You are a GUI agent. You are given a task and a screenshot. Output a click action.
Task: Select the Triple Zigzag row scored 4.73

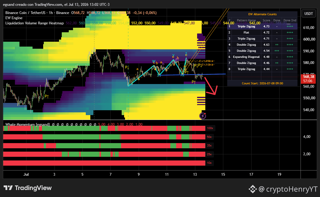click(x=262, y=26)
